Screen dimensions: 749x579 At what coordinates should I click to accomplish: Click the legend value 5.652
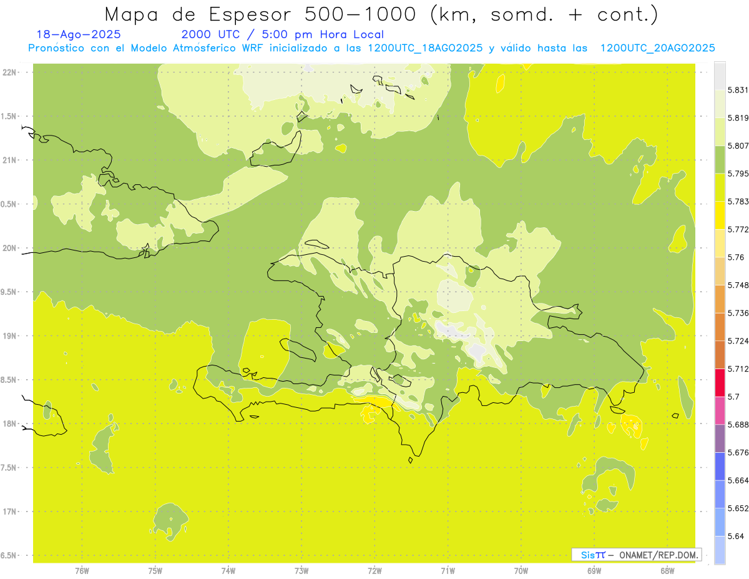738,508
